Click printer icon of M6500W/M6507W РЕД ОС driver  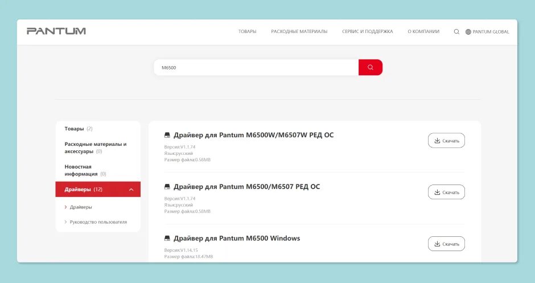(x=167, y=135)
